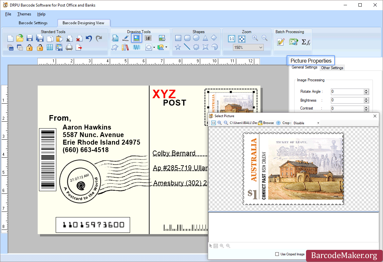Viewport: 383px width, 262px height.
Task: Import Excel data for batch processing
Action: click(294, 42)
